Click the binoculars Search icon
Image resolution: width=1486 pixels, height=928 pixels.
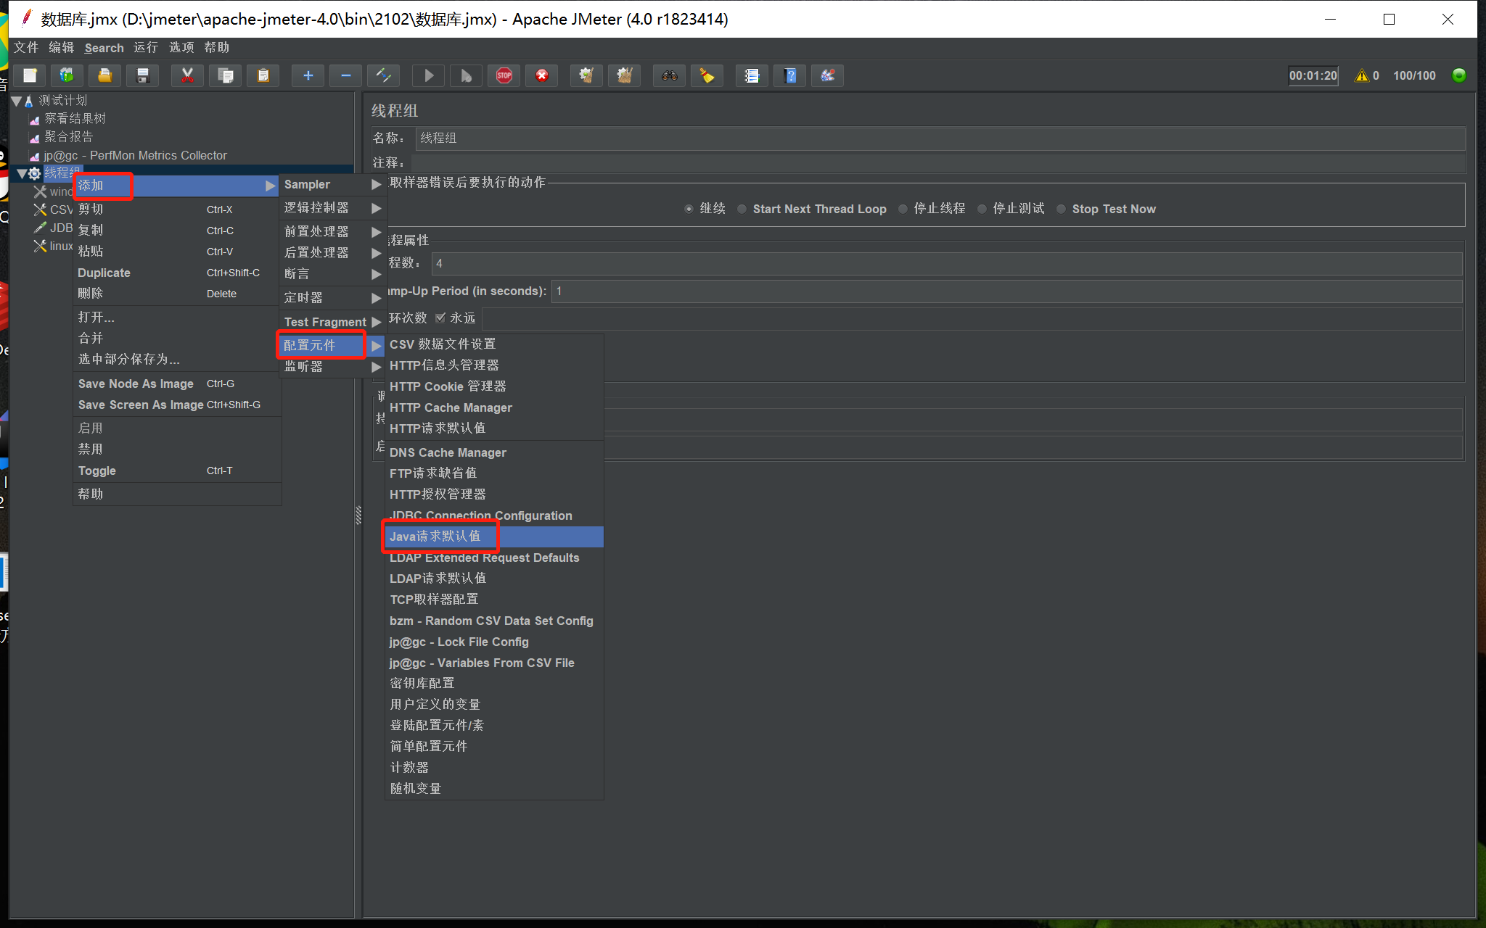click(x=669, y=75)
